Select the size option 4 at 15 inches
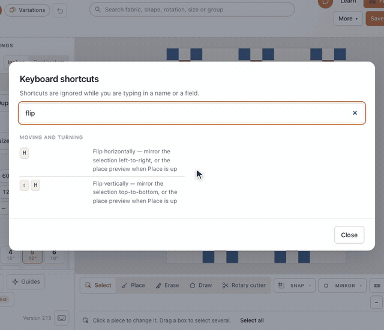Viewport: 384px width, 330px height. pyautogui.click(x=11, y=256)
